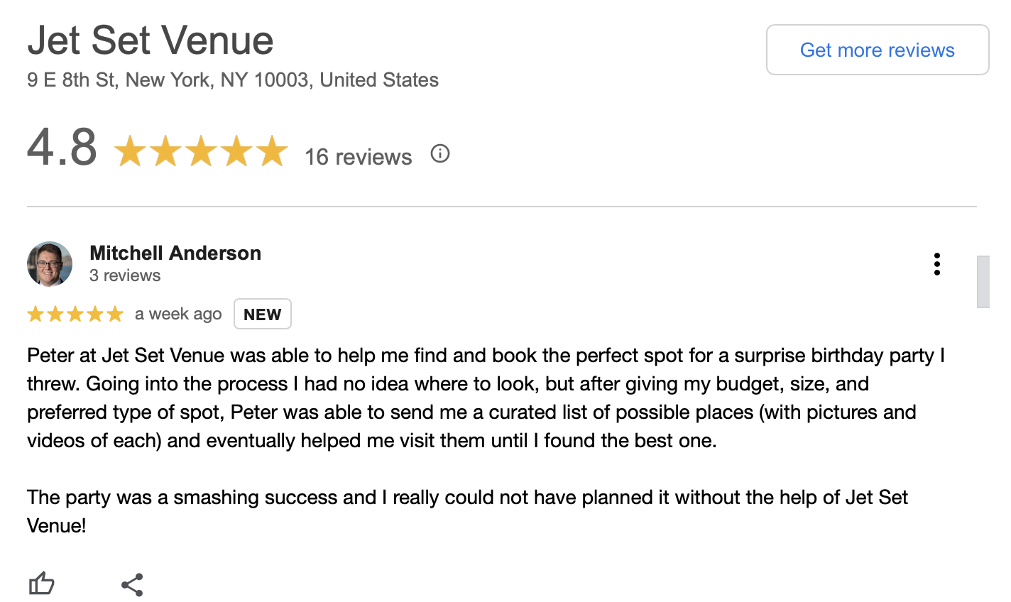
Task: Click the 4.8 rating number
Action: [x=62, y=148]
